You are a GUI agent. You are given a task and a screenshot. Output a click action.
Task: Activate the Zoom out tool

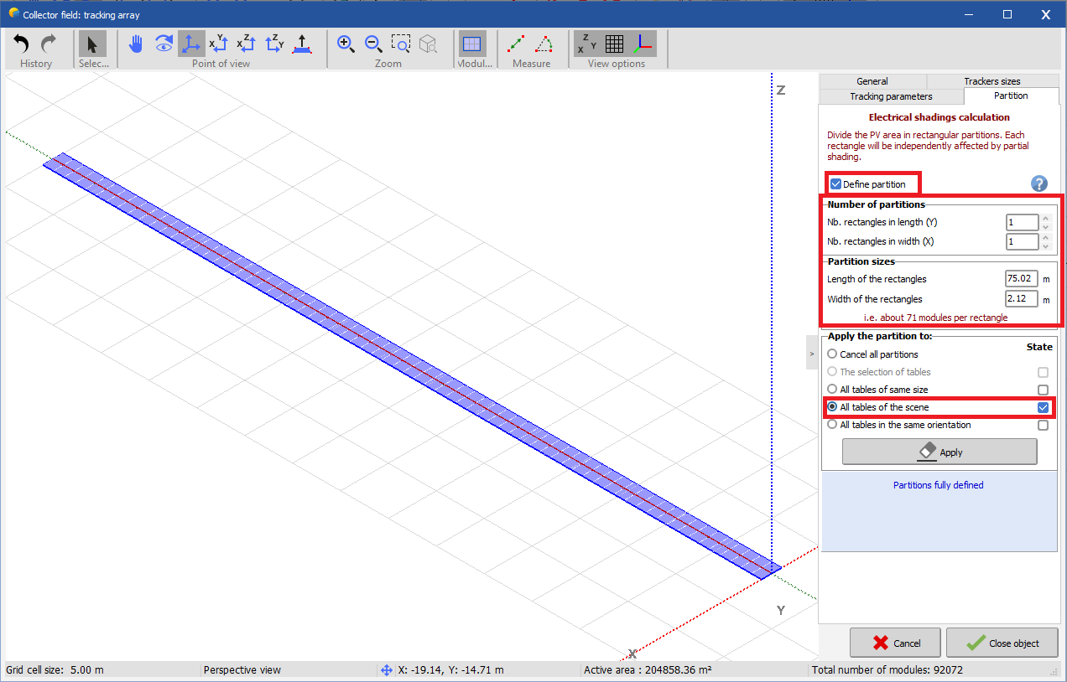pyautogui.click(x=374, y=44)
